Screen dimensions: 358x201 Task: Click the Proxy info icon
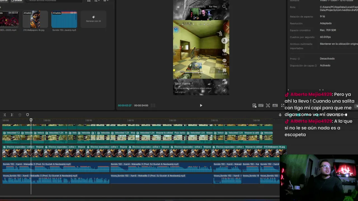299,59
